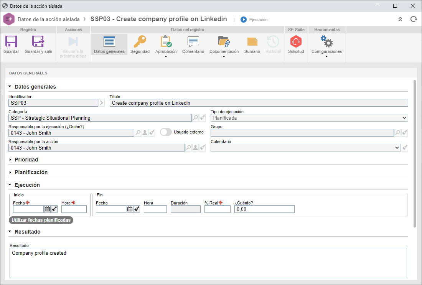Click the ¿Cuánto? input field
Viewport: 422px width, 285px height.
tap(265, 209)
